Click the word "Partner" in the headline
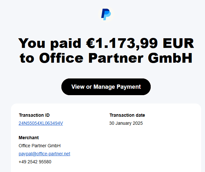205x172 pixels. pos(116,58)
